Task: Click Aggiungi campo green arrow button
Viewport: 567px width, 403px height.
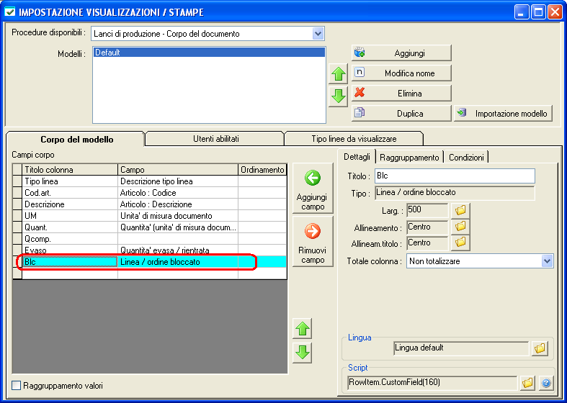Action: pos(313,188)
